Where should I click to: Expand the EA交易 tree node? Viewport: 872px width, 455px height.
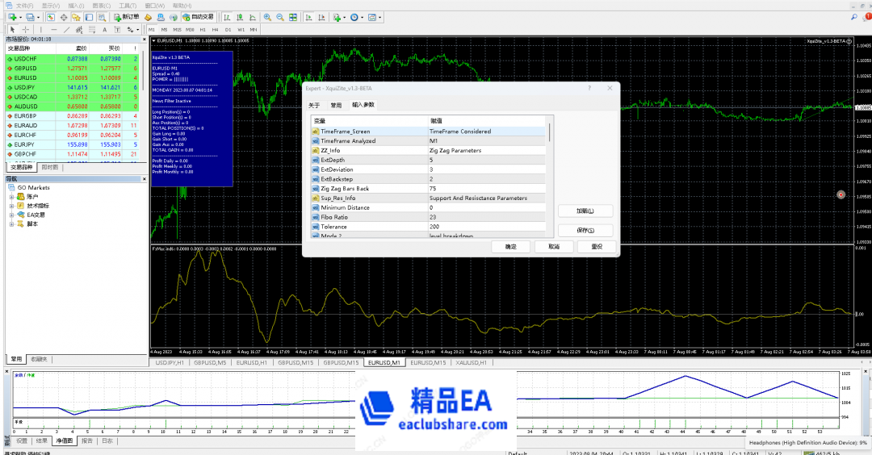[11, 215]
